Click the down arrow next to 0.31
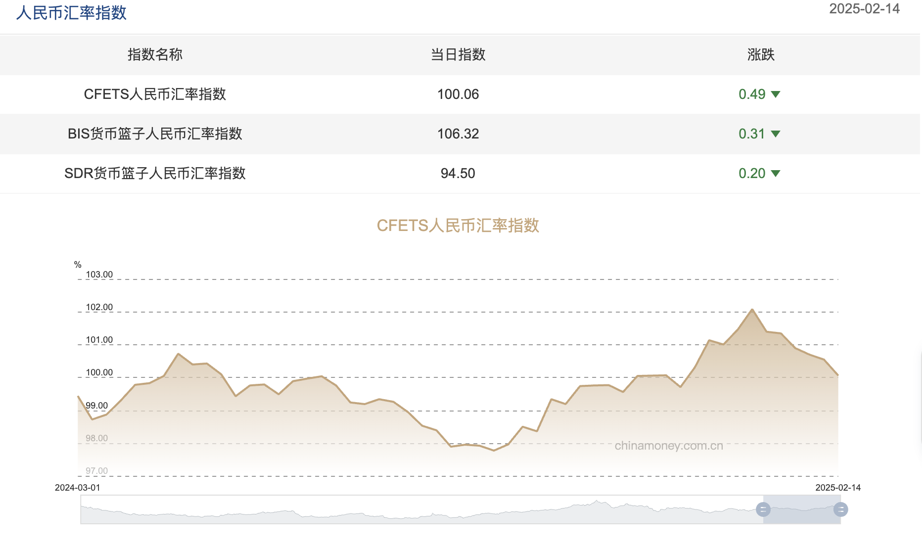 776,134
